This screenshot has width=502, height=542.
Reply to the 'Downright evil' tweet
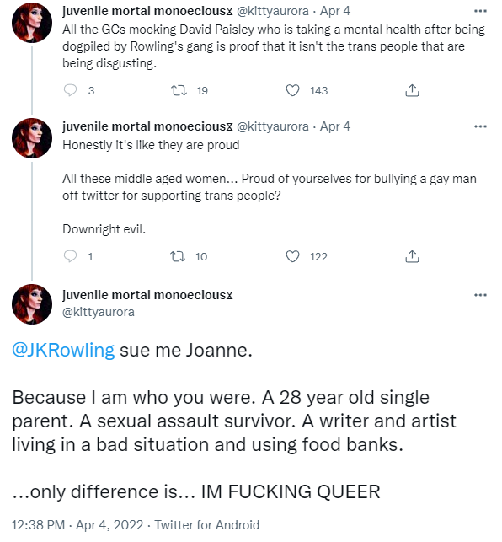pos(71,256)
